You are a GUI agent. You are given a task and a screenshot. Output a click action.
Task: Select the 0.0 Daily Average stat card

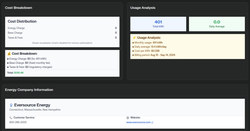pyautogui.click(x=217, y=24)
